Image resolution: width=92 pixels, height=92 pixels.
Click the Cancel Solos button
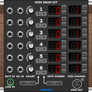coord(28,83)
